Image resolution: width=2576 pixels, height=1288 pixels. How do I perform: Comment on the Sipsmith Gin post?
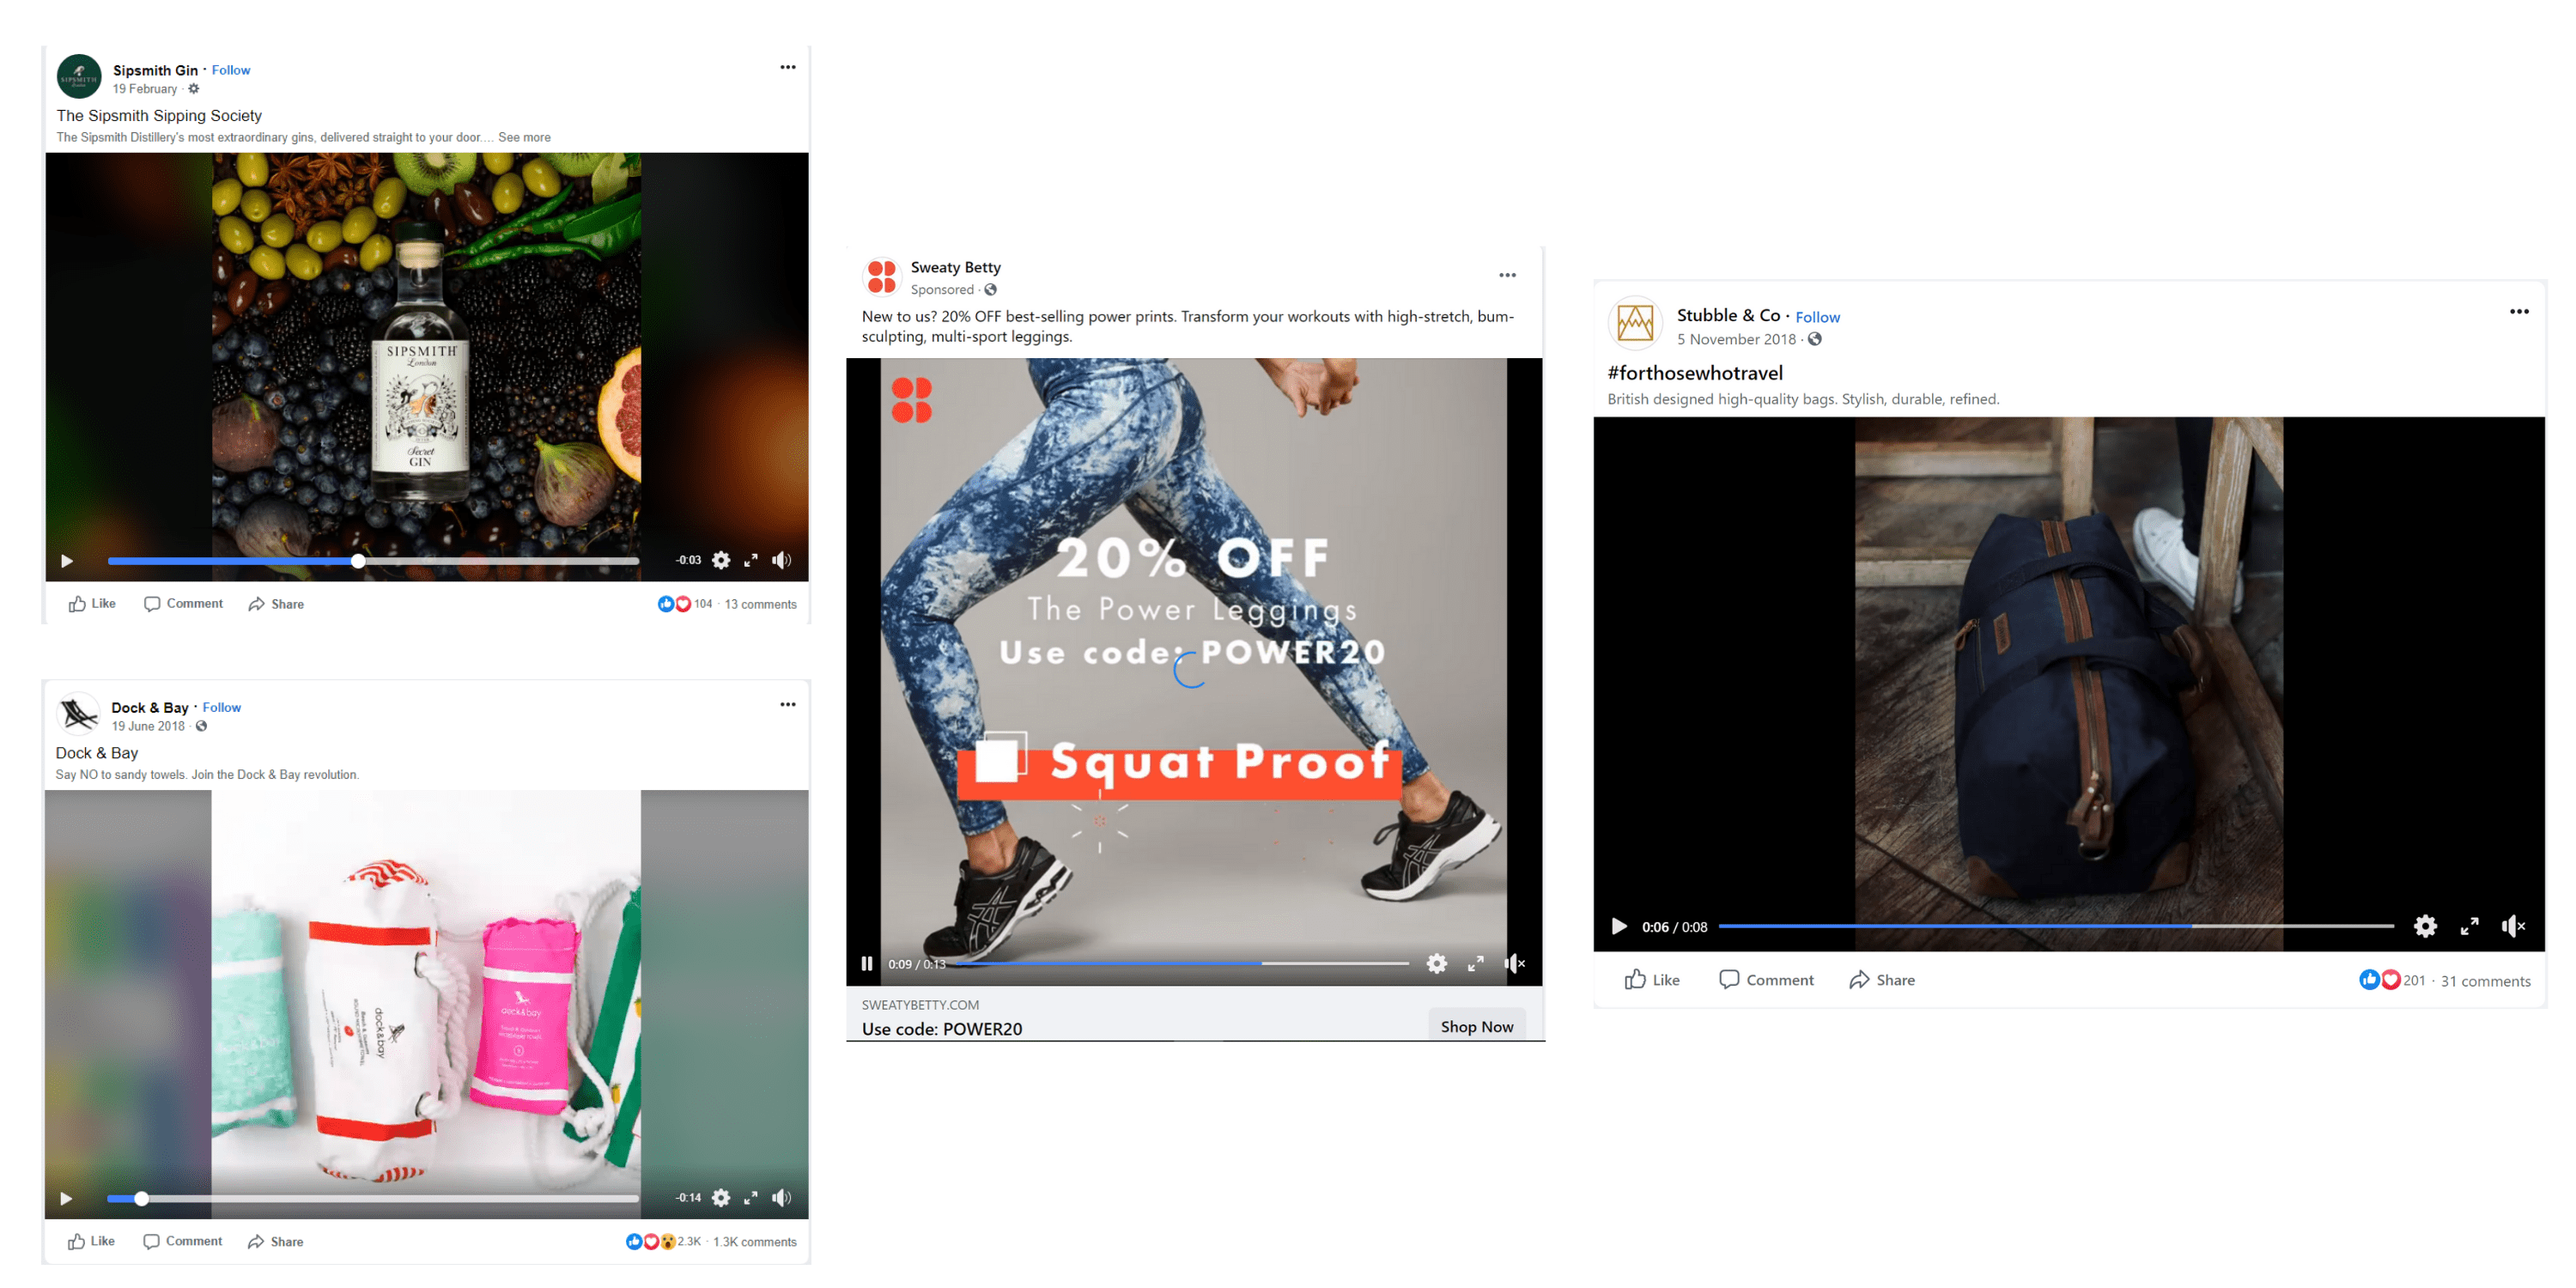[x=183, y=604]
